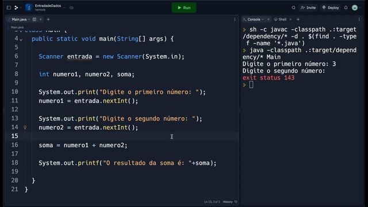The height and width of the screenshot is (207, 368).
Task: Click the closing brace on line 21
Action: (26, 189)
